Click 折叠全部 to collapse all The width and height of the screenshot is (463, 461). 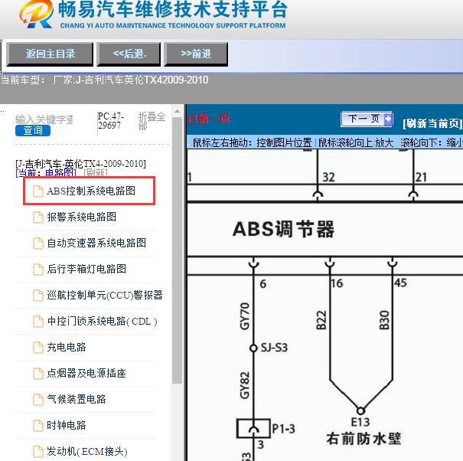click(x=152, y=121)
